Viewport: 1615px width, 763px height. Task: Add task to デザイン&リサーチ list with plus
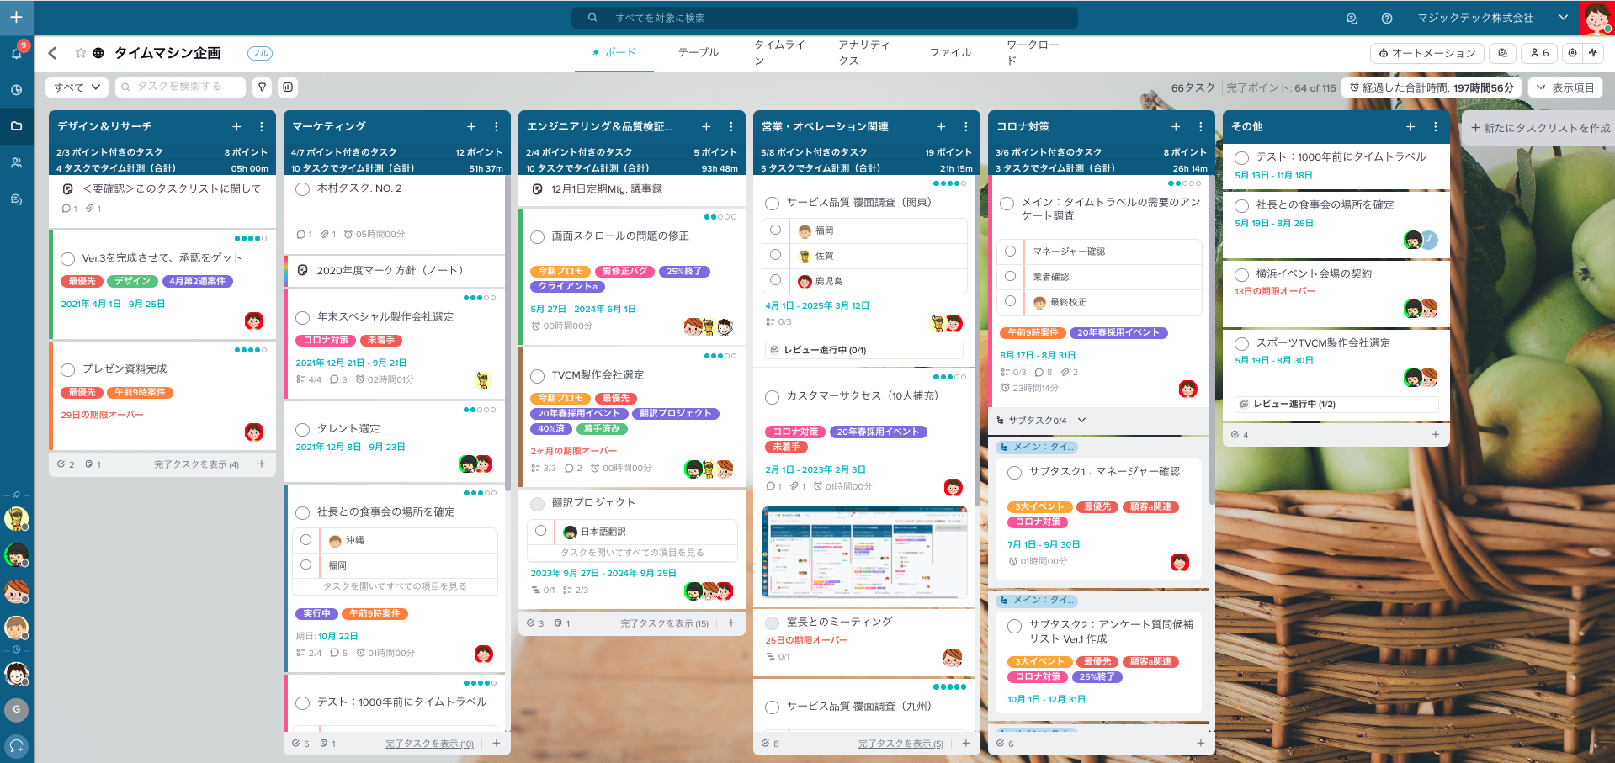[236, 126]
